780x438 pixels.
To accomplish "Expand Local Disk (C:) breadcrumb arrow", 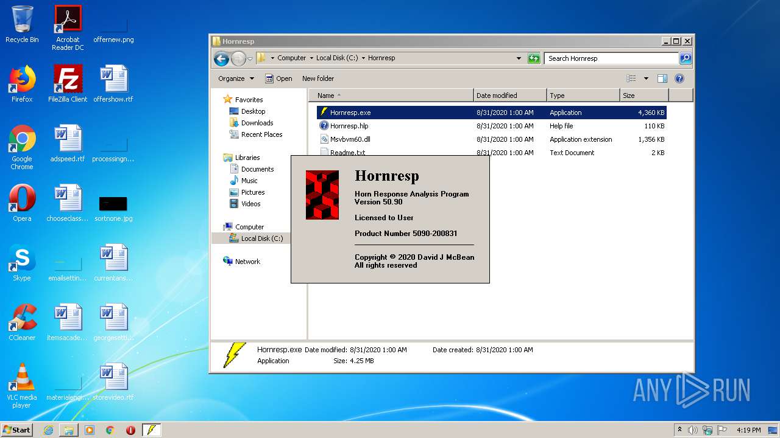I will coord(363,58).
